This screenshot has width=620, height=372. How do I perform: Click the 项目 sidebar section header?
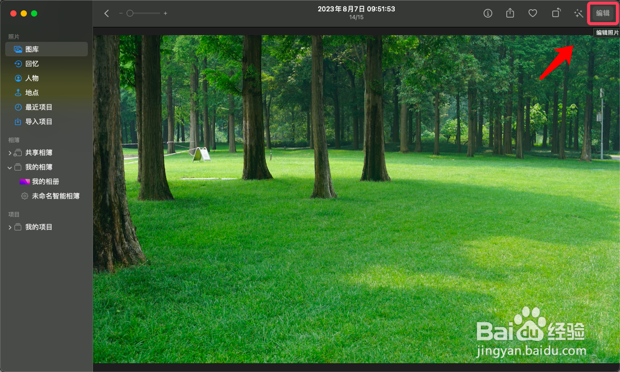14,214
